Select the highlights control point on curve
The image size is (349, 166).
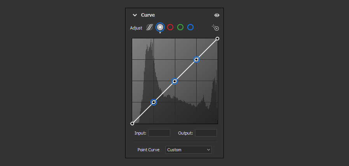[196, 60]
